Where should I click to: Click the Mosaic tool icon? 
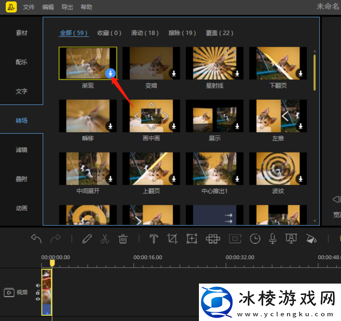tap(213, 239)
